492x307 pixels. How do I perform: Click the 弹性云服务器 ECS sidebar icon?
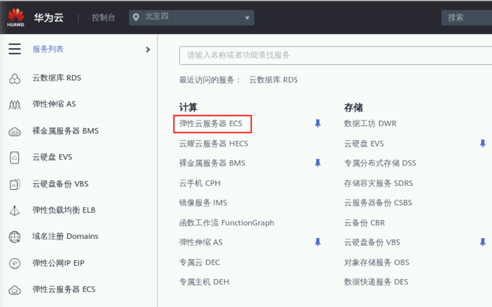coord(15,290)
